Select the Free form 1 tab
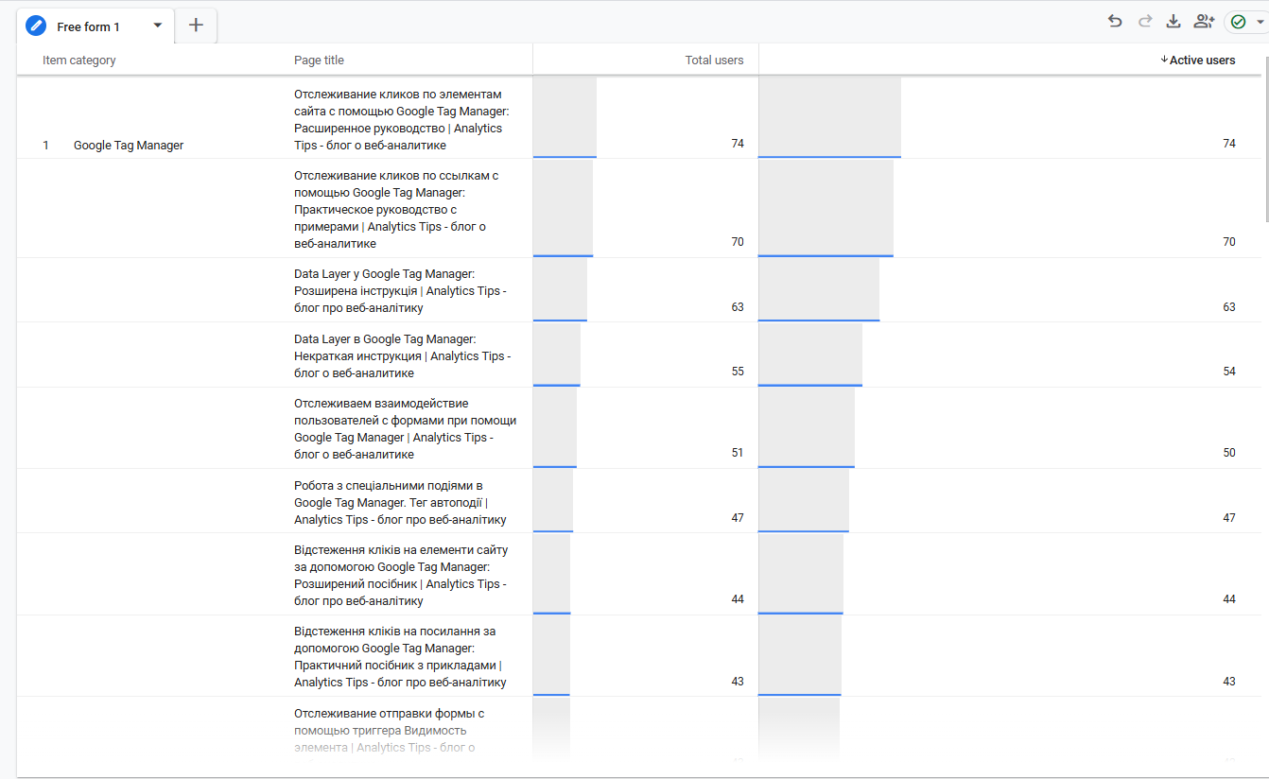Viewport: 1269px width, 779px height. coord(88,26)
